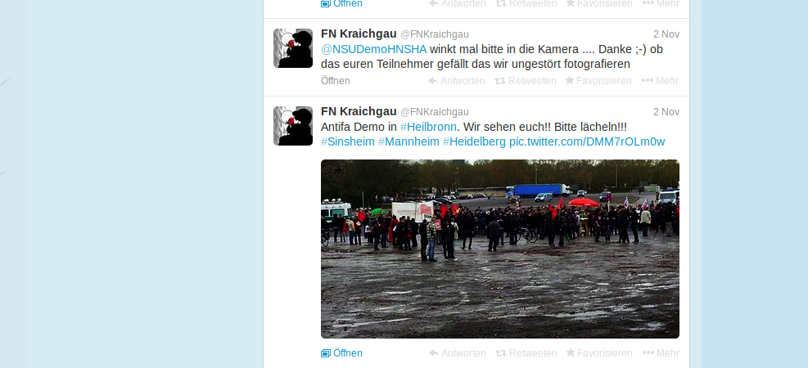808x368 pixels.
Task: View the demonstration crowd photo
Action: [500, 249]
